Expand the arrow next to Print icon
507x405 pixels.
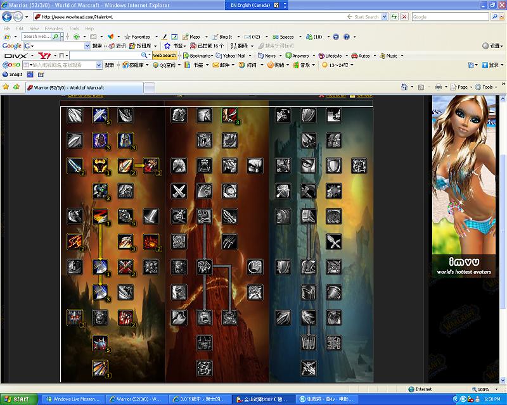[x=446, y=87]
